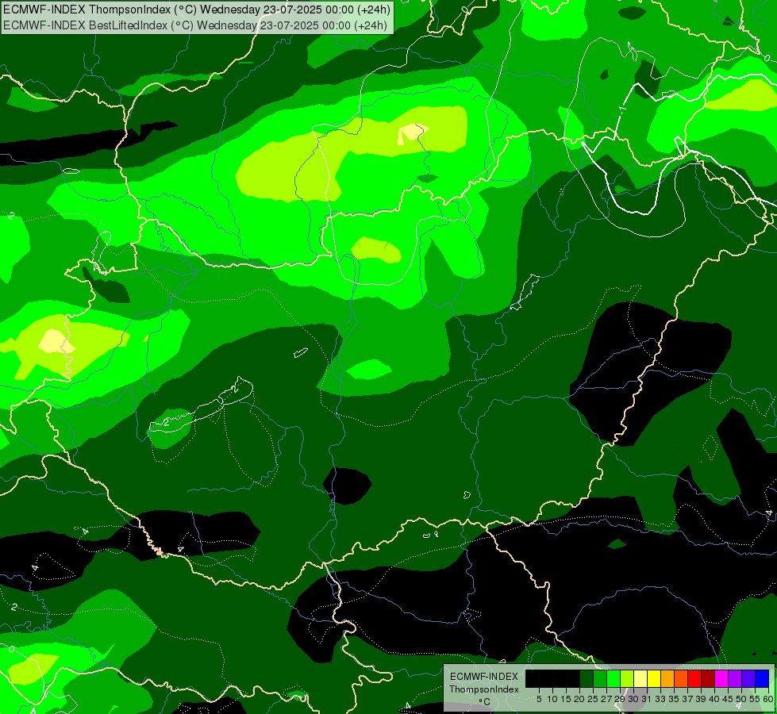Select the dark red 39–40 legend swatch

708,678
